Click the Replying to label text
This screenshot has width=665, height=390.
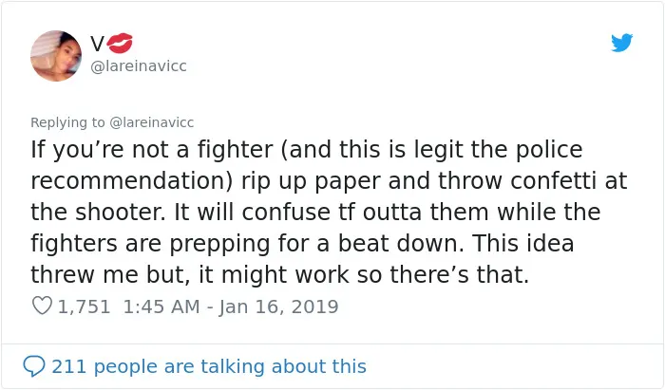point(67,122)
